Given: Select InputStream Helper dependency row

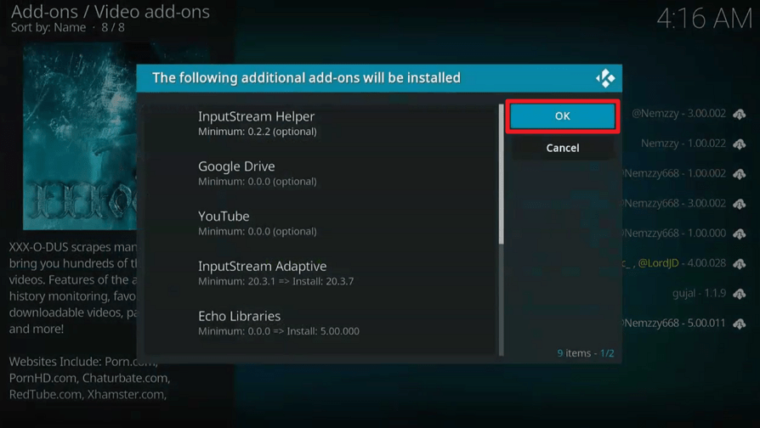Looking at the screenshot, I should pyautogui.click(x=320, y=123).
